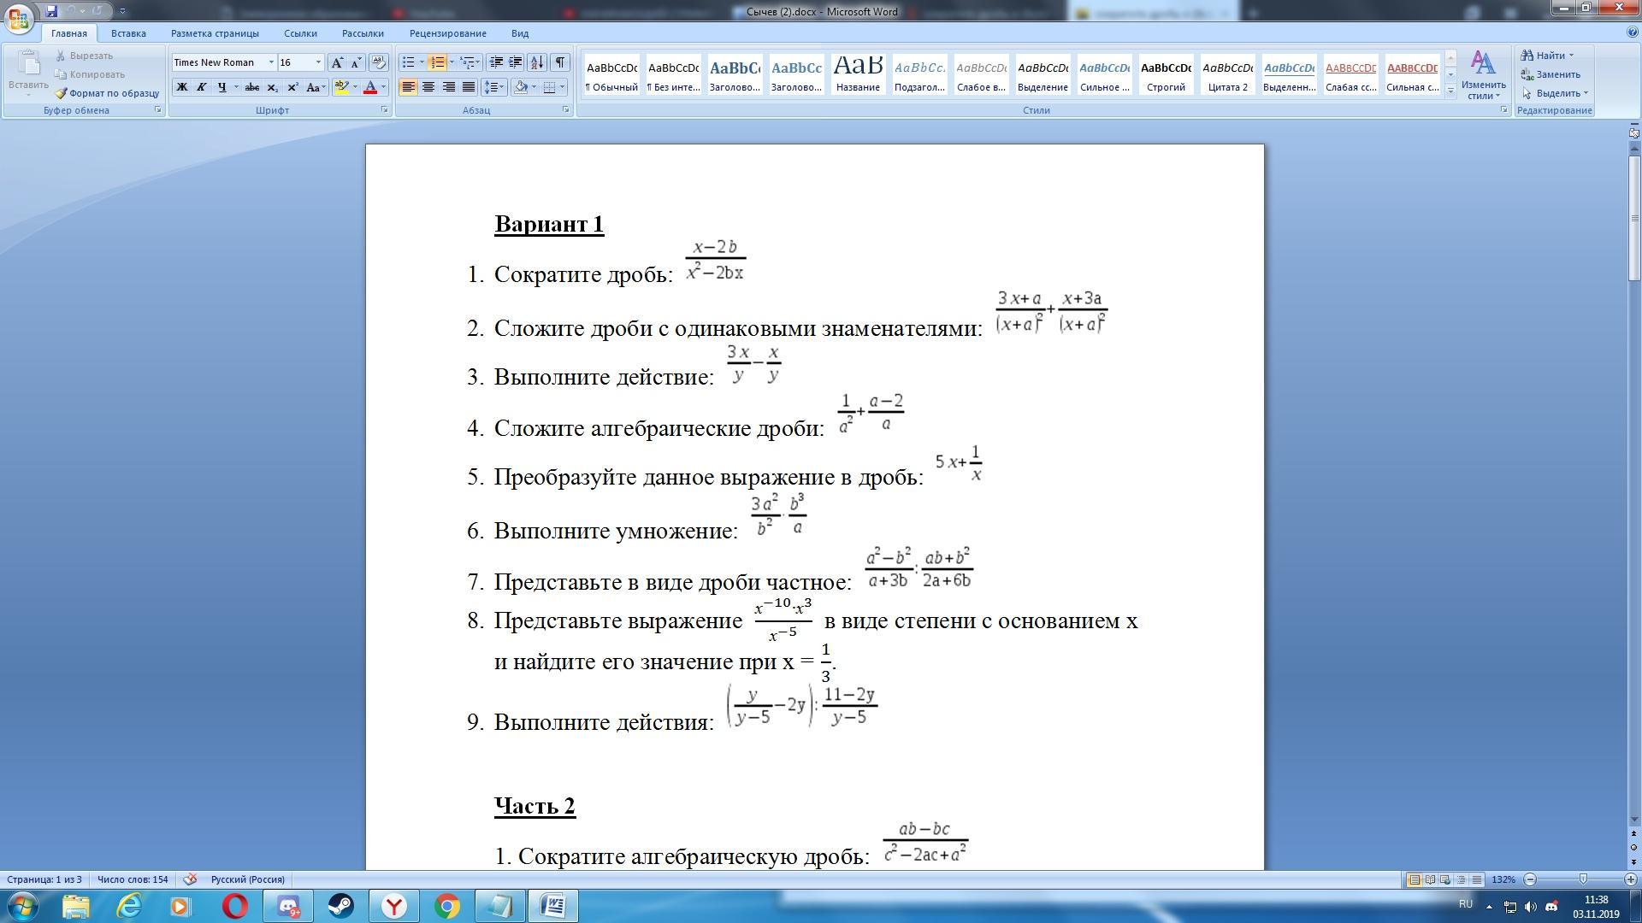Open the font size 16 dropdown
Viewport: 1642px width, 923px height.
click(318, 62)
